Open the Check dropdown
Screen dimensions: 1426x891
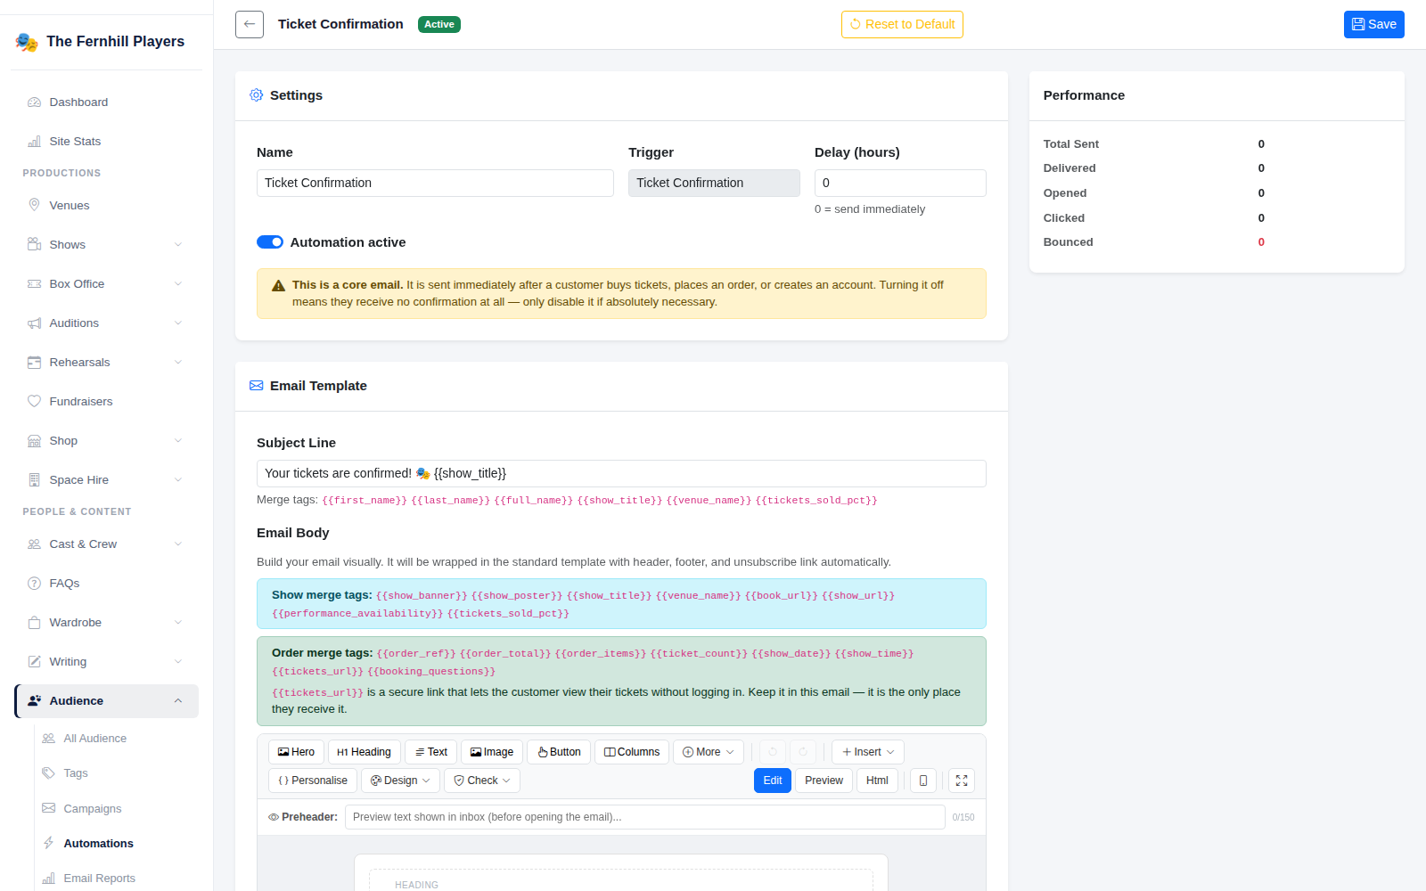coord(482,781)
